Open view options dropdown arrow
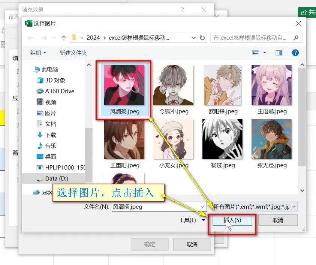This screenshot has height=265, width=316. tap(265, 53)
